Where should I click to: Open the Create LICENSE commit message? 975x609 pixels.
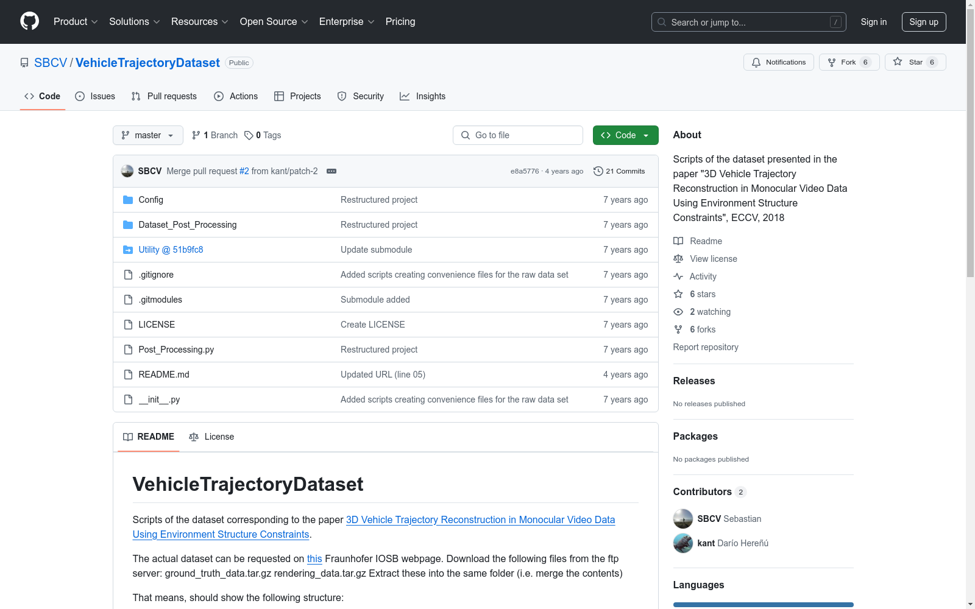point(373,325)
